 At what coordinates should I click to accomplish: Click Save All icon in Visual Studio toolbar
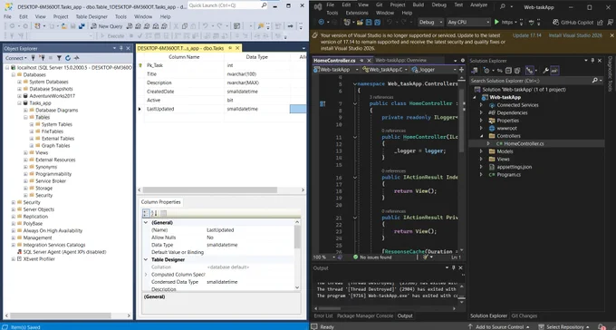(x=377, y=22)
